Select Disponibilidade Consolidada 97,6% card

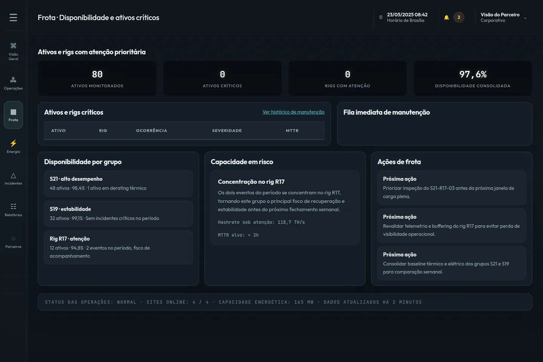tap(473, 78)
